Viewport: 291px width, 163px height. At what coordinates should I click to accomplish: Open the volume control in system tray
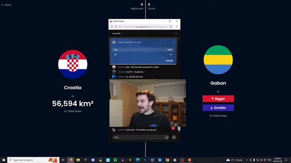[x=261, y=160]
